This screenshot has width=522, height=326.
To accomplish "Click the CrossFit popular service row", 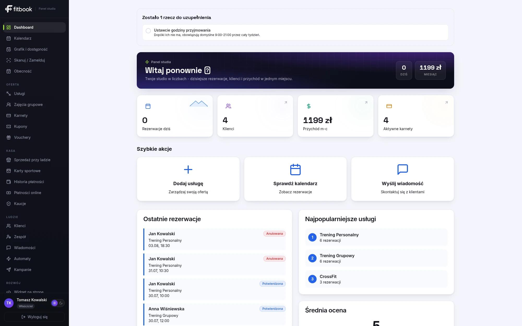I will [x=376, y=279].
